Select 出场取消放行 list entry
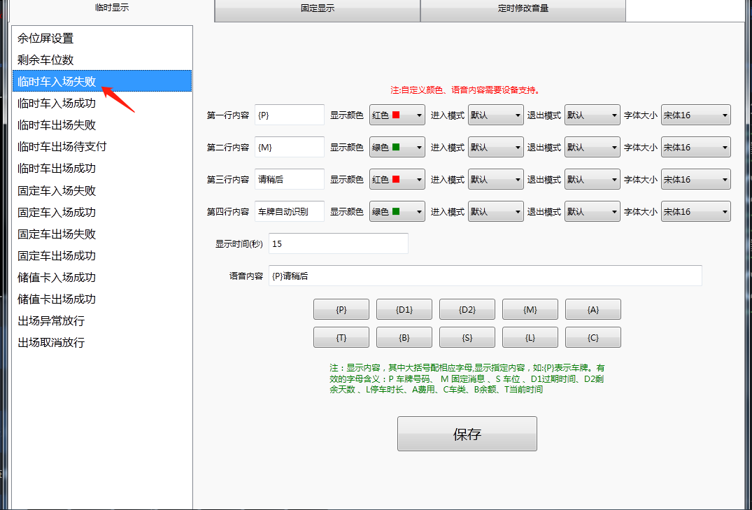 click(102, 343)
